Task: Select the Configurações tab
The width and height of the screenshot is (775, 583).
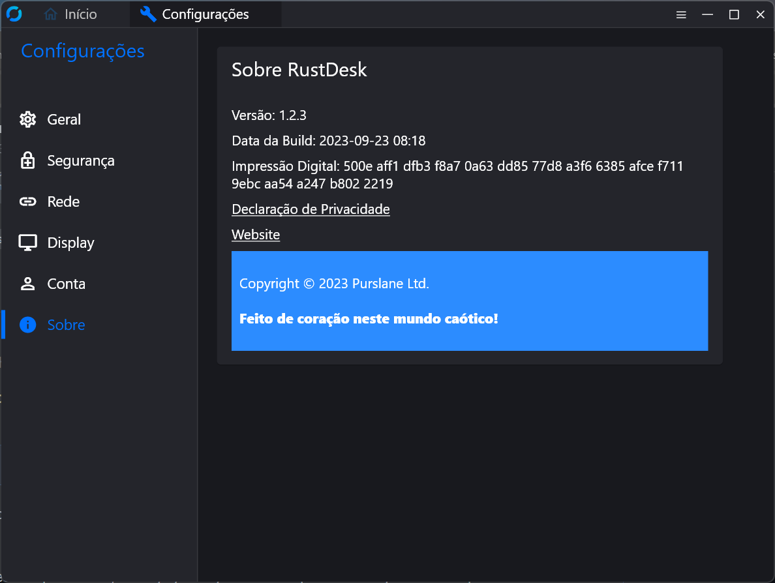Action: coord(205,14)
